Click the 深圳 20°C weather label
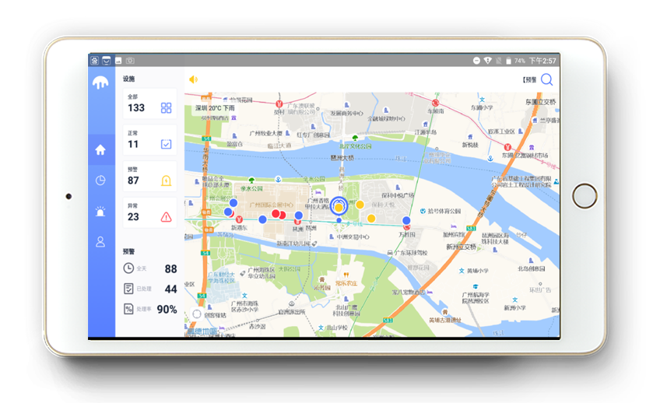The height and width of the screenshot is (403, 646). coord(215,108)
